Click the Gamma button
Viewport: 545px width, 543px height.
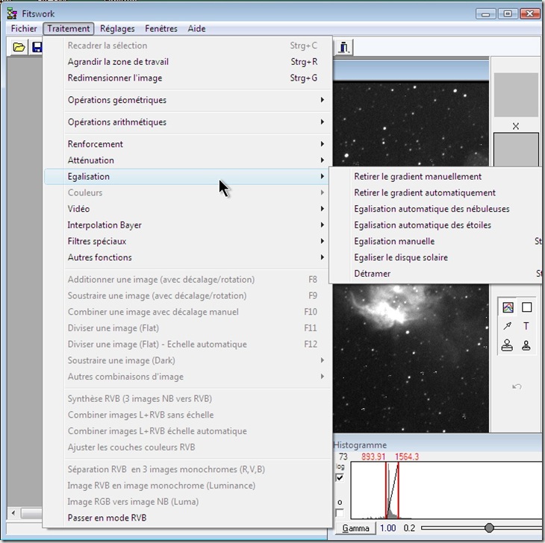click(x=355, y=528)
